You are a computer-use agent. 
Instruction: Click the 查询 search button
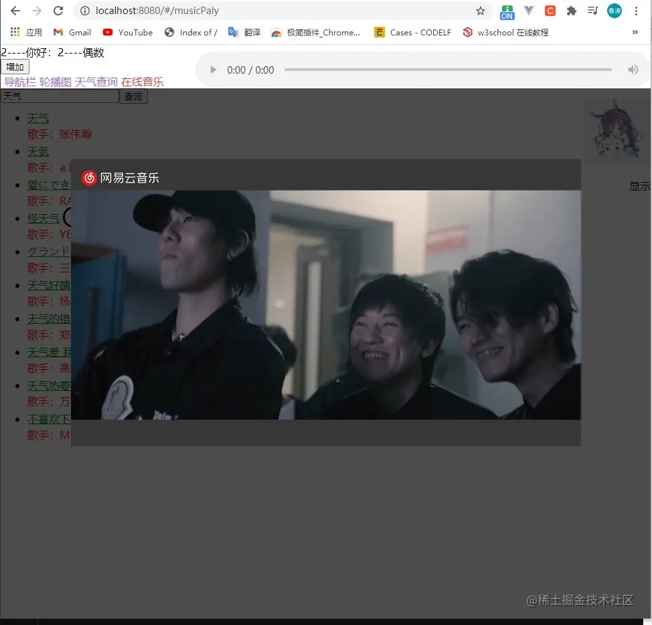tap(133, 96)
